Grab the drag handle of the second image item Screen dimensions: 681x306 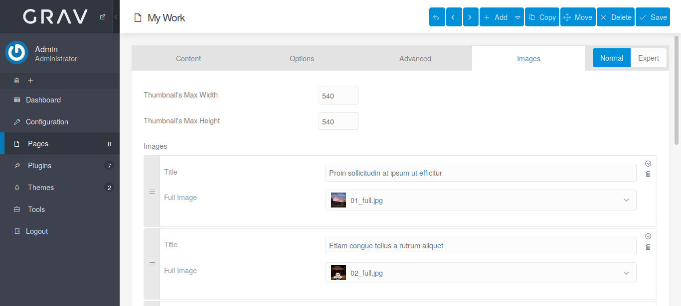coord(152,264)
